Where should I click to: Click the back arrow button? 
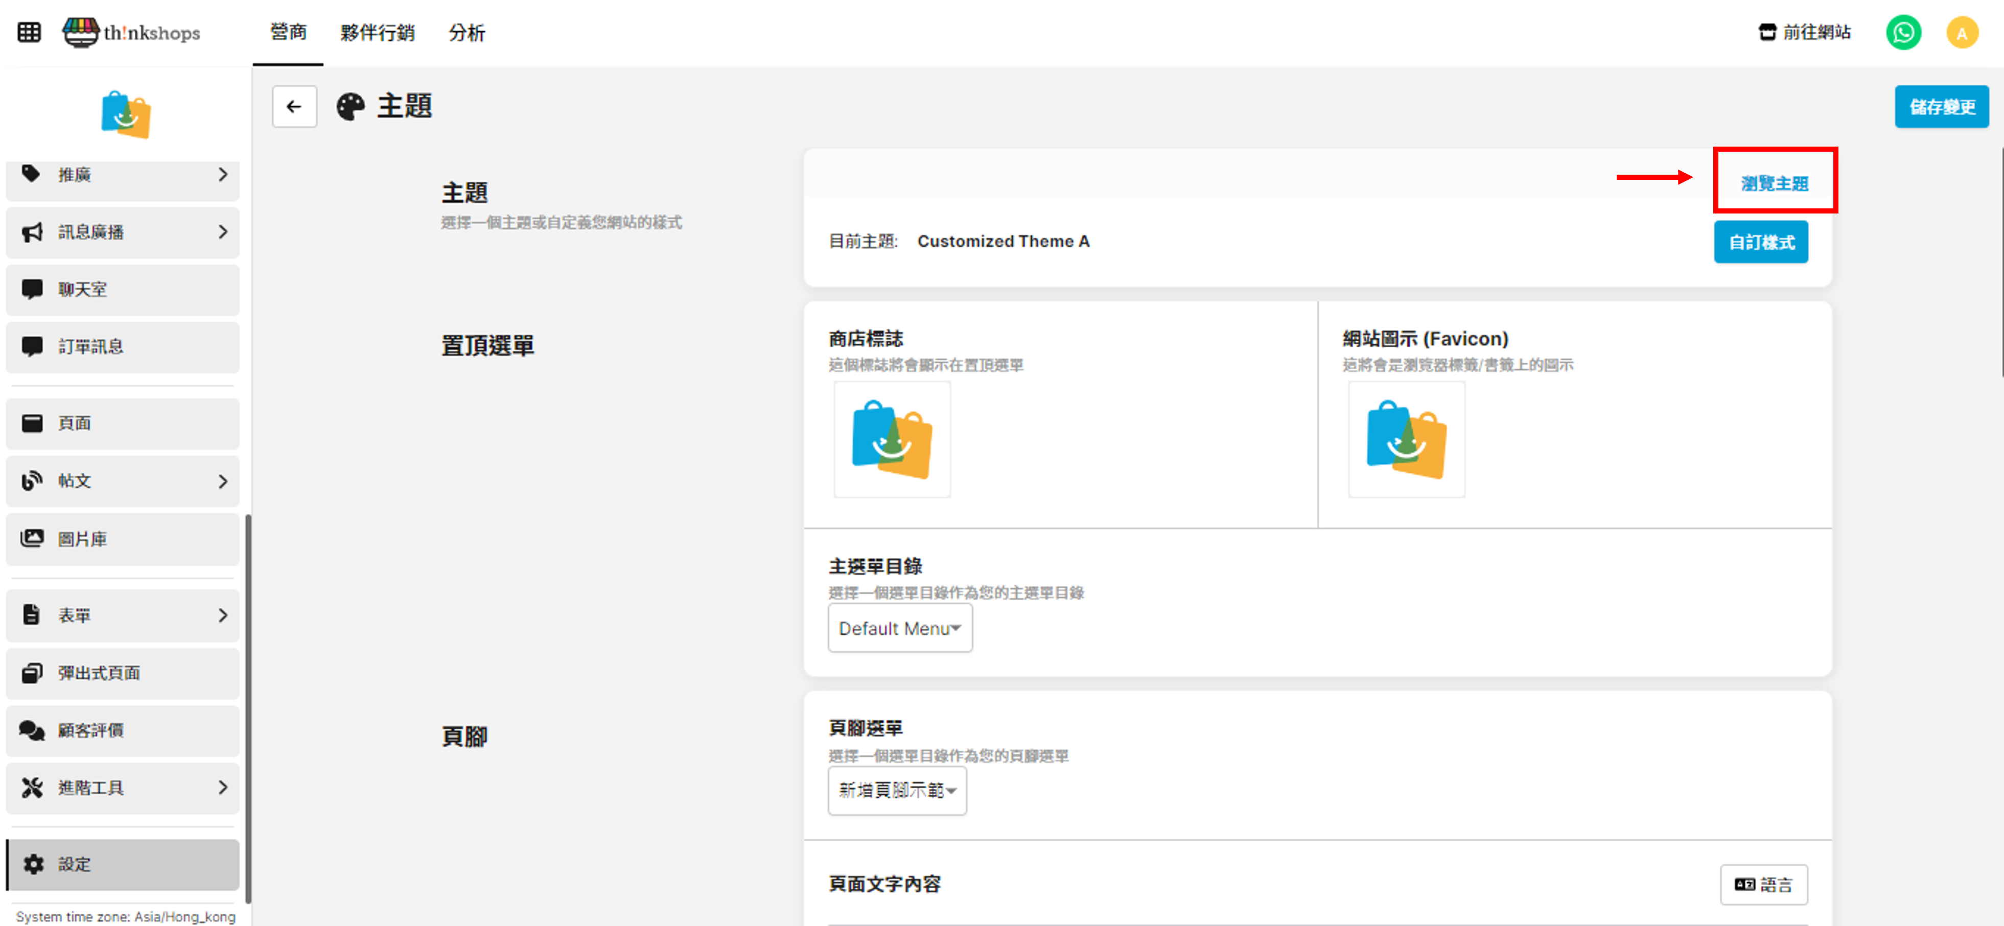click(294, 107)
